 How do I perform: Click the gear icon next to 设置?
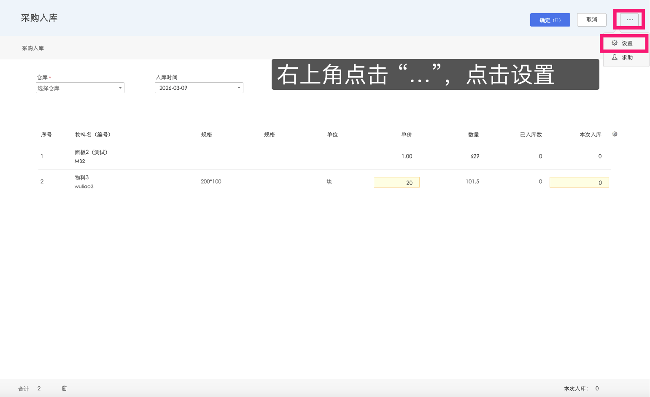click(614, 43)
